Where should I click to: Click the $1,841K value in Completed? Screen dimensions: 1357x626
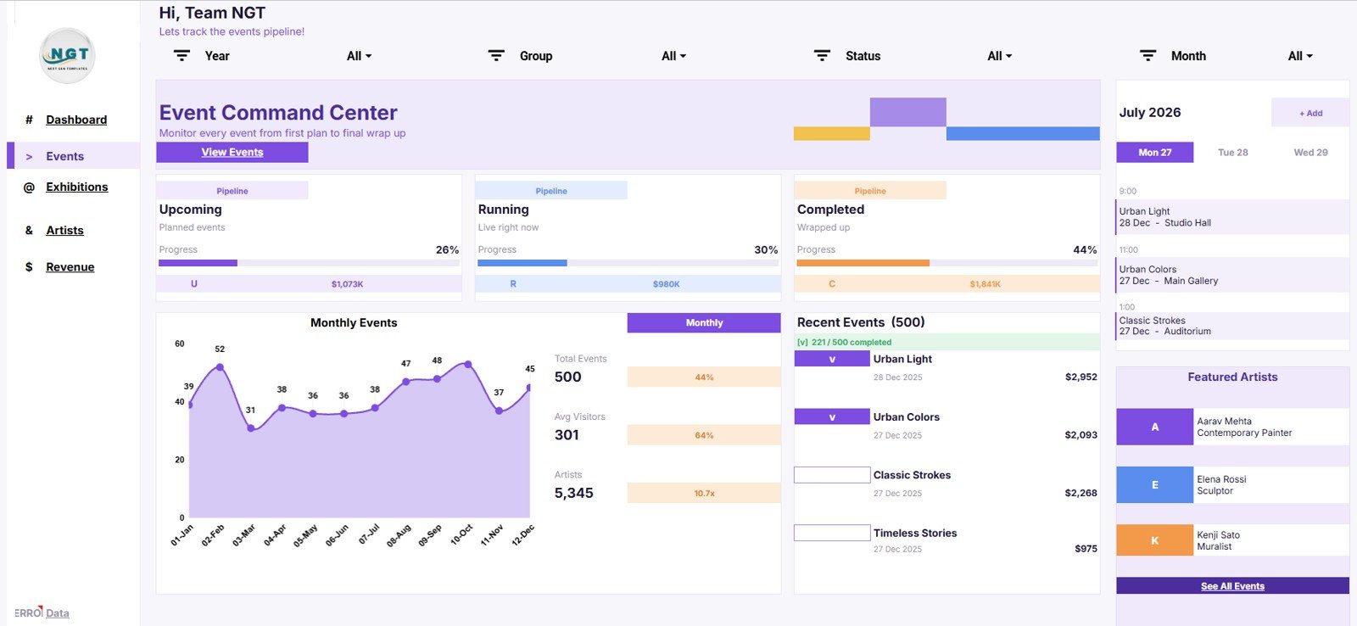point(986,284)
